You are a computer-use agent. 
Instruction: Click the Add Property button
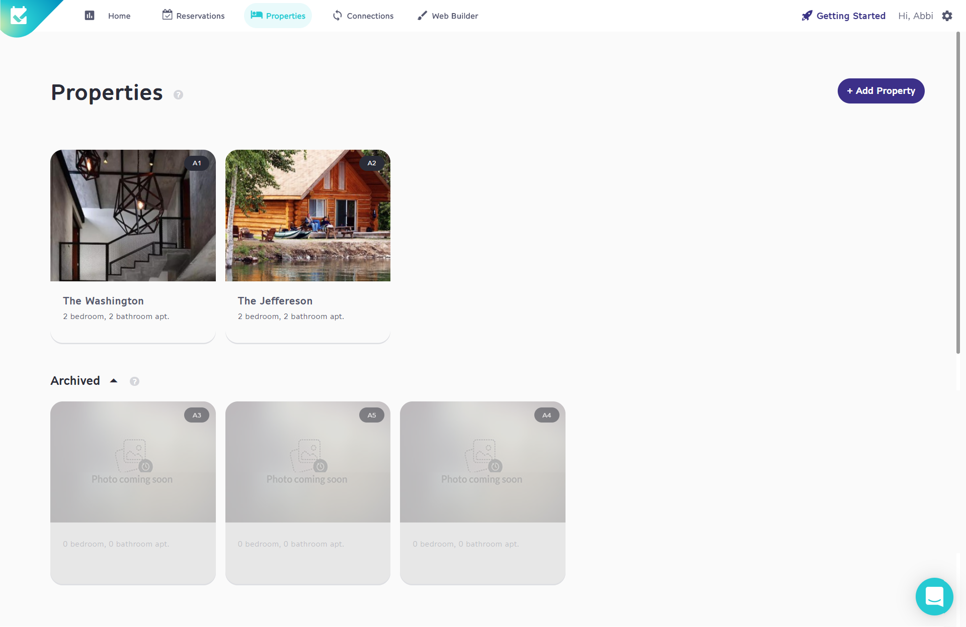tap(881, 91)
